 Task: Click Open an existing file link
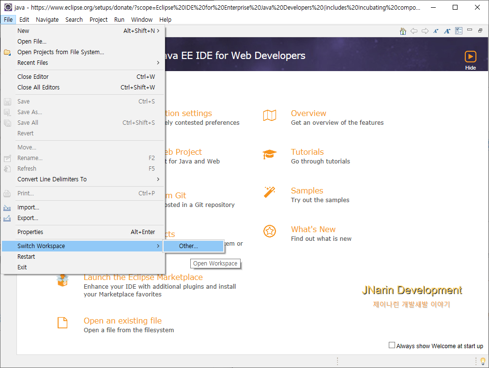point(122,321)
